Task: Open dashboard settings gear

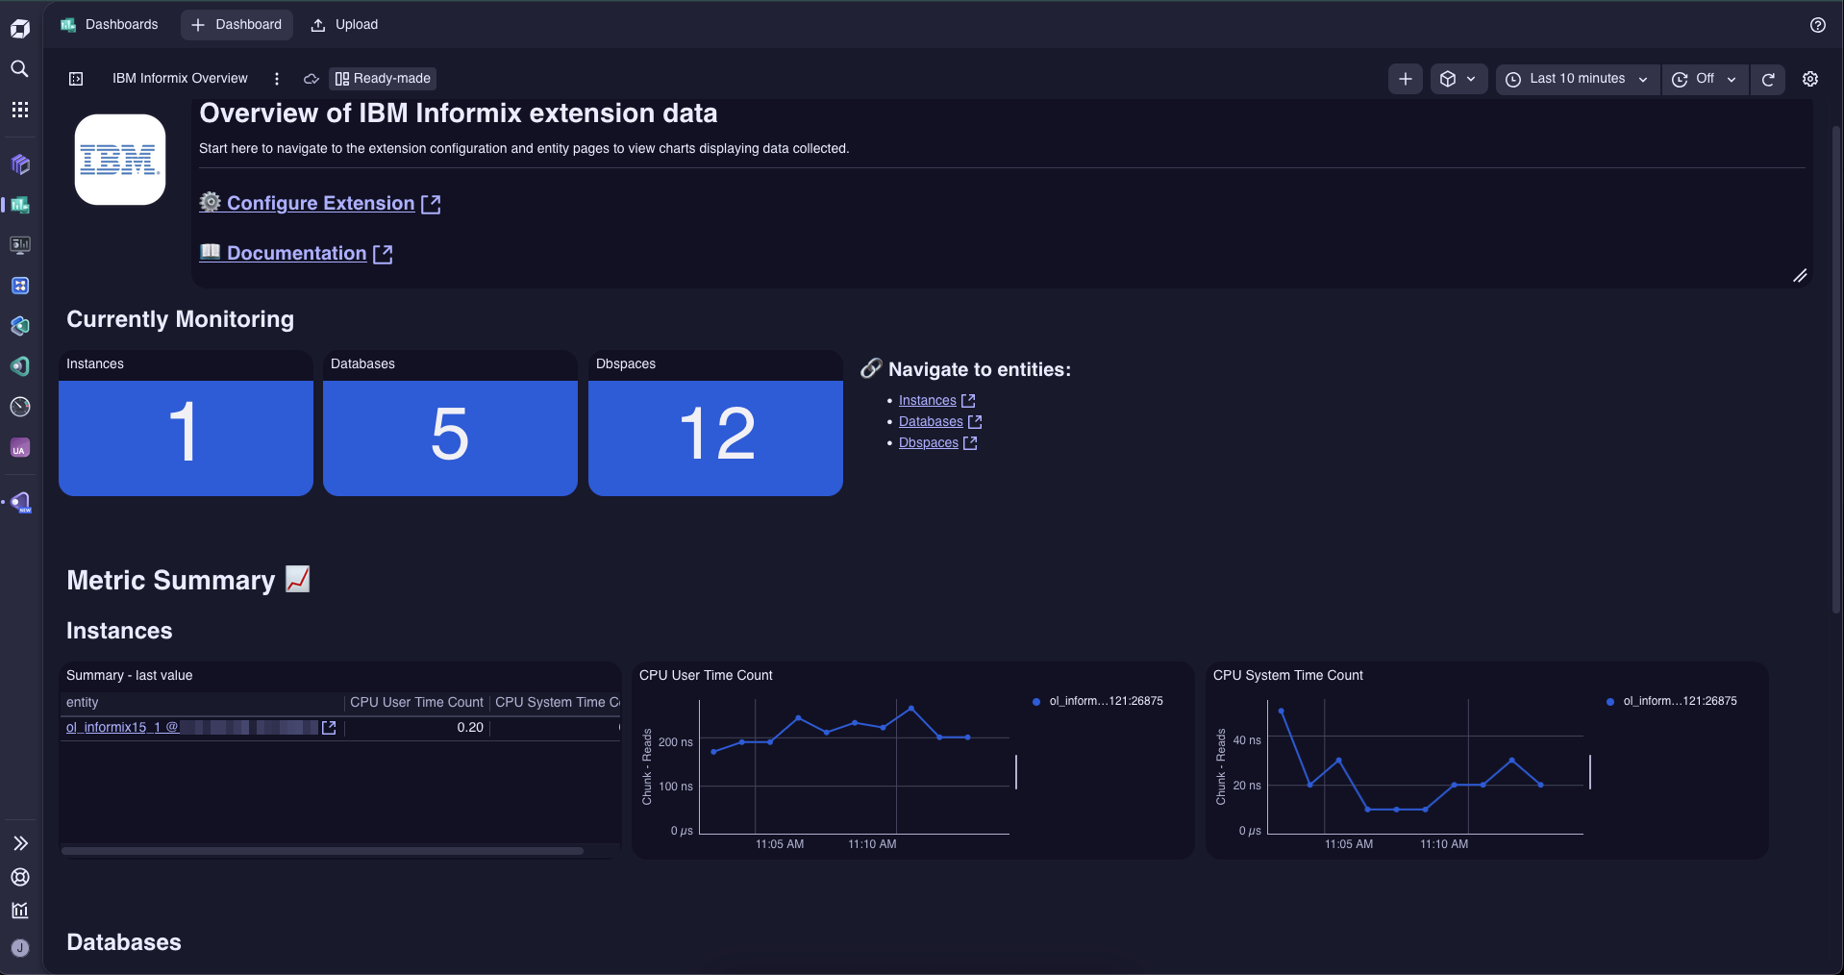Action: [x=1810, y=79]
